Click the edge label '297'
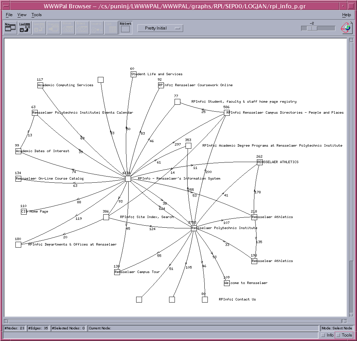 [178, 145]
